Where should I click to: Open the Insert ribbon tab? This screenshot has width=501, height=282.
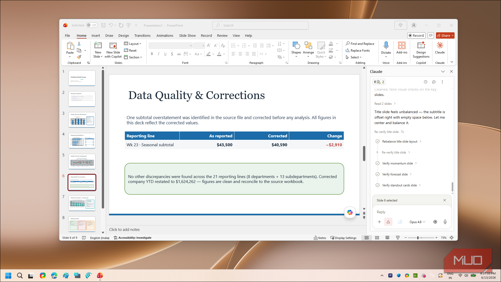pos(96,35)
